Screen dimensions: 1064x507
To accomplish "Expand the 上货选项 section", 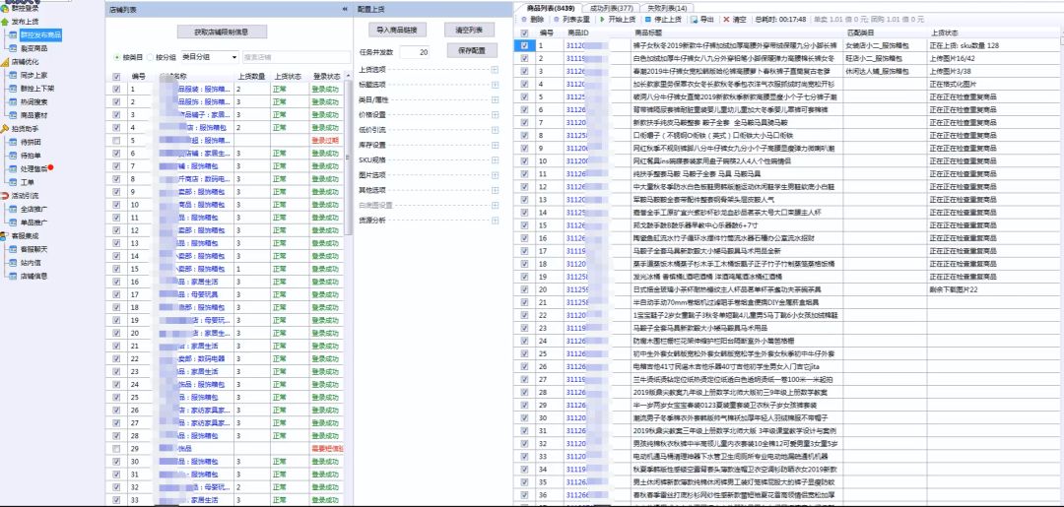I will 494,70.
